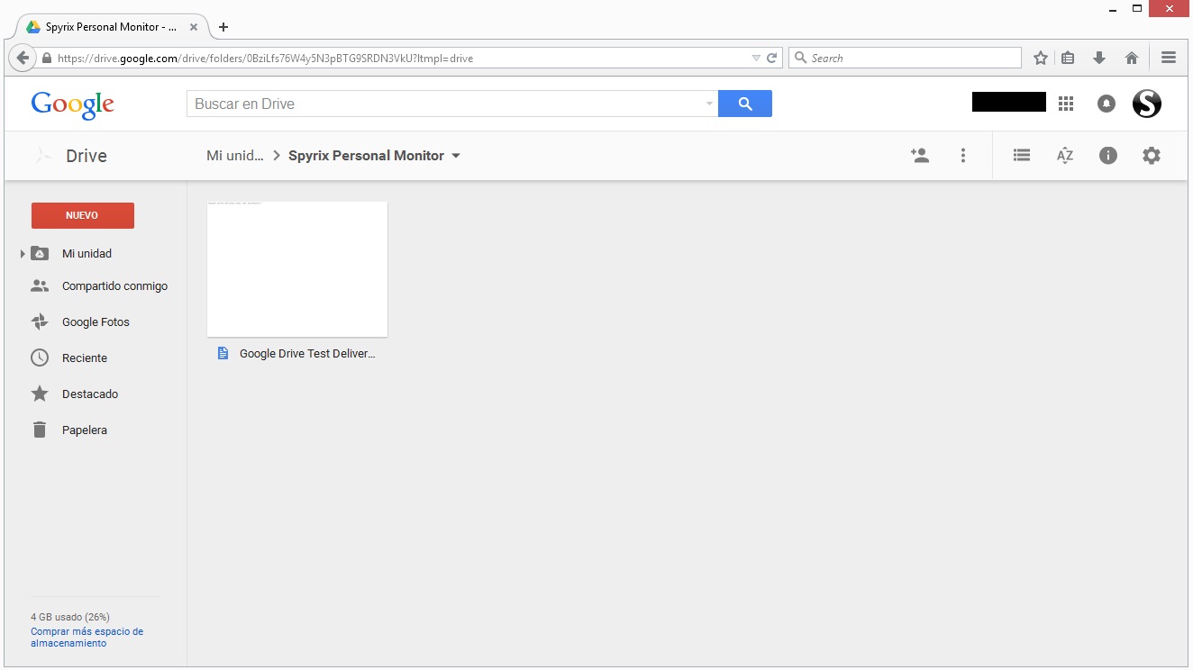Open AZ sort options

(1065, 155)
